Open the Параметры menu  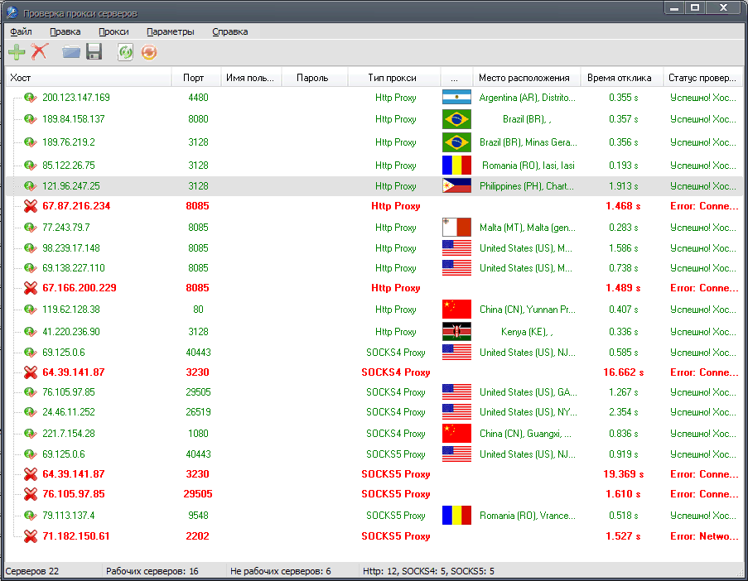pos(171,31)
